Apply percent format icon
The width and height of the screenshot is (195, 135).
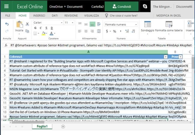(115, 31)
